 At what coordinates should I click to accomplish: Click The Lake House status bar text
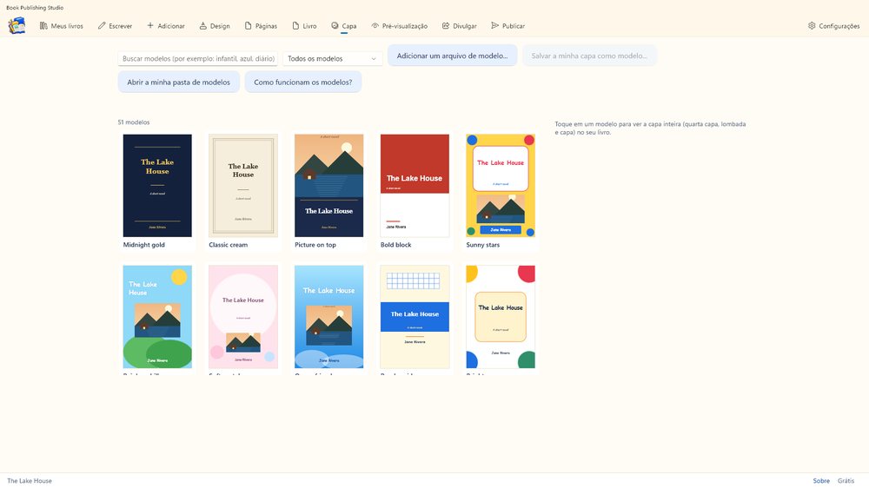[x=30, y=481]
